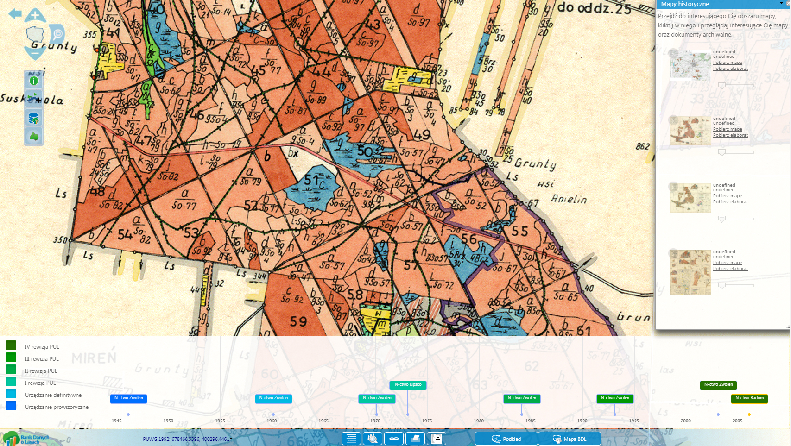The width and height of the screenshot is (791, 446).
Task: Open the Mapa BDL menu
Action: tap(570, 439)
